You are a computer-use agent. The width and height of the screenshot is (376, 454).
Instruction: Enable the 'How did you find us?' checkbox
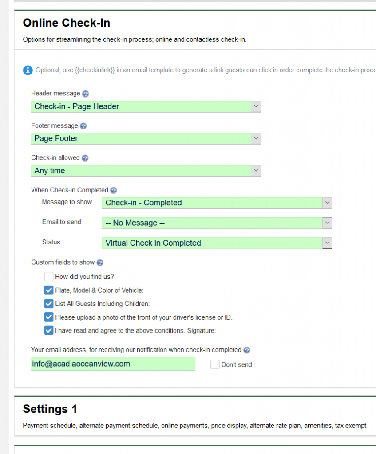click(x=49, y=277)
